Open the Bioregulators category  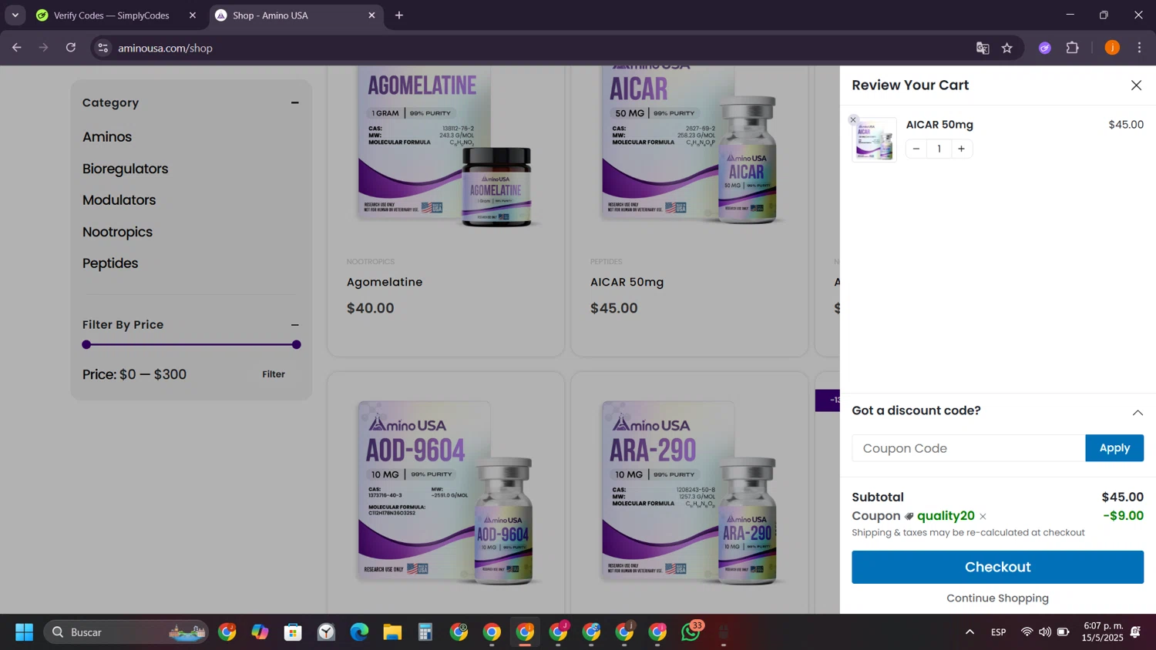[x=125, y=169]
